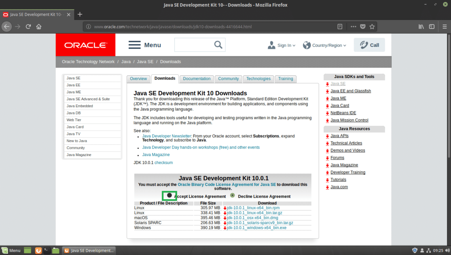Open the JDK 10.0.1 checksum link
The height and width of the screenshot is (255, 451).
tap(164, 163)
